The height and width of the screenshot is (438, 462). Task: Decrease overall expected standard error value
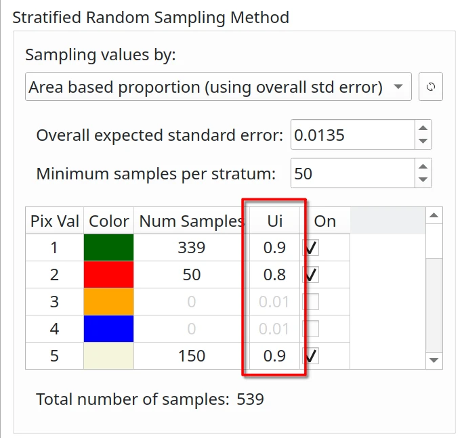423,141
